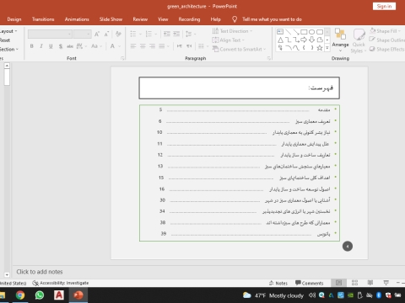
Task: Open Google Chrome from taskbar
Action: 20,295
